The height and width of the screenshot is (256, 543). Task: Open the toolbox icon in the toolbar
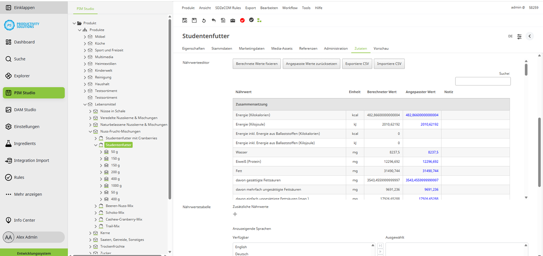pyautogui.click(x=233, y=20)
